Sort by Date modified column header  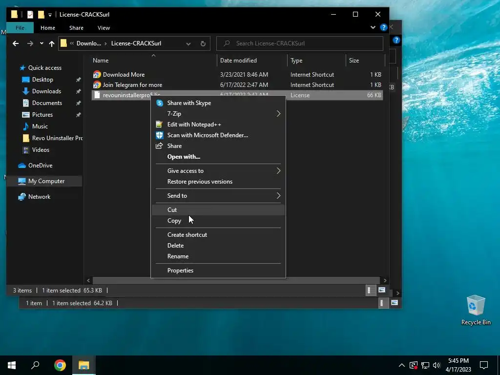252,60
